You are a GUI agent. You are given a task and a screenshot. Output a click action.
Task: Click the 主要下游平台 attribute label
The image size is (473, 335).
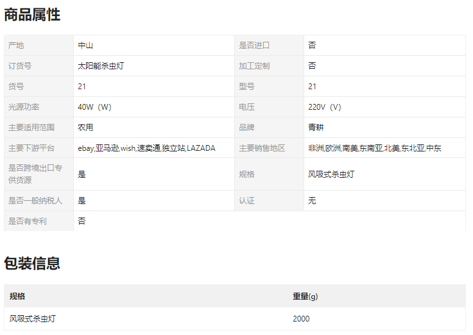tap(31, 148)
